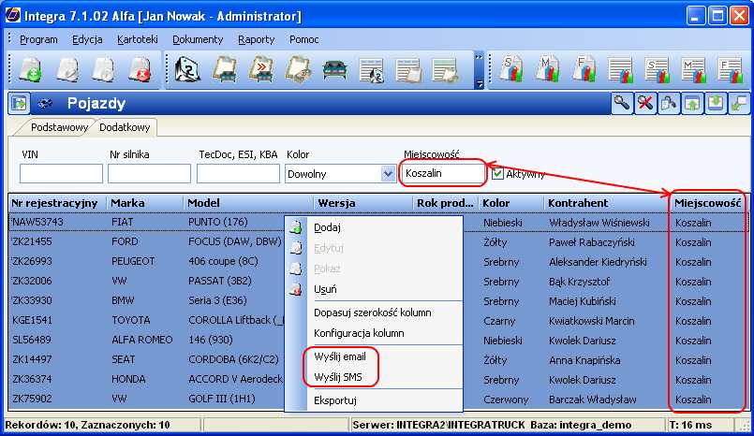Click the refresh arrows icon beside Pojazdy title
754x436 pixels.
45,103
